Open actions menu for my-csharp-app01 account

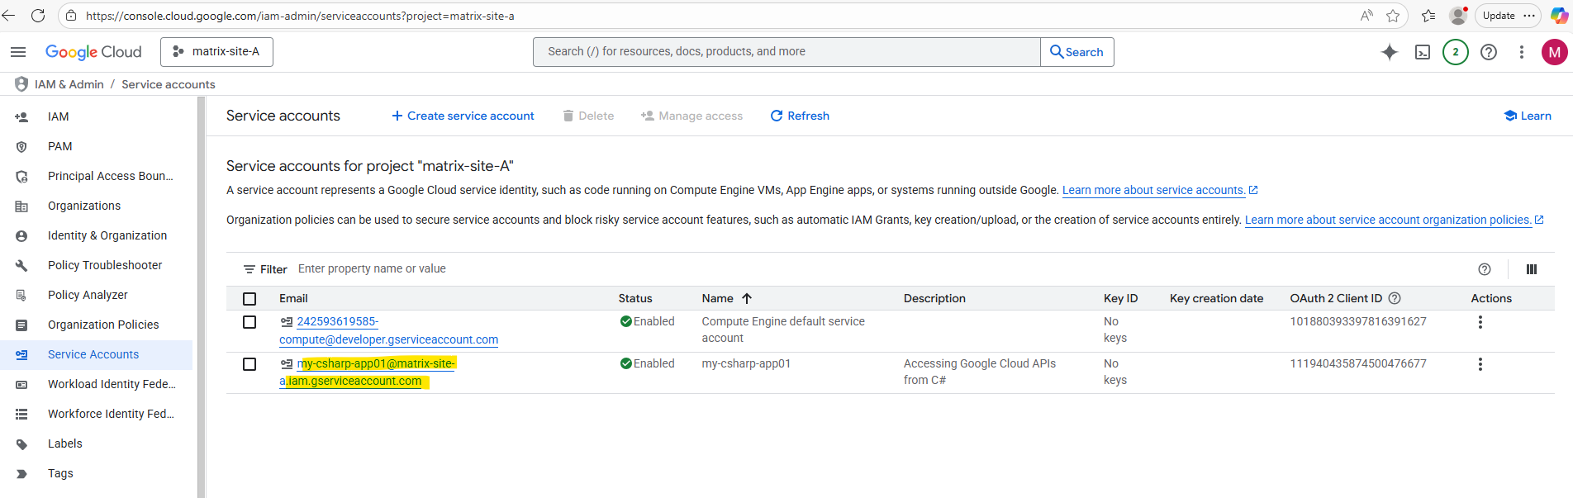[x=1480, y=364]
